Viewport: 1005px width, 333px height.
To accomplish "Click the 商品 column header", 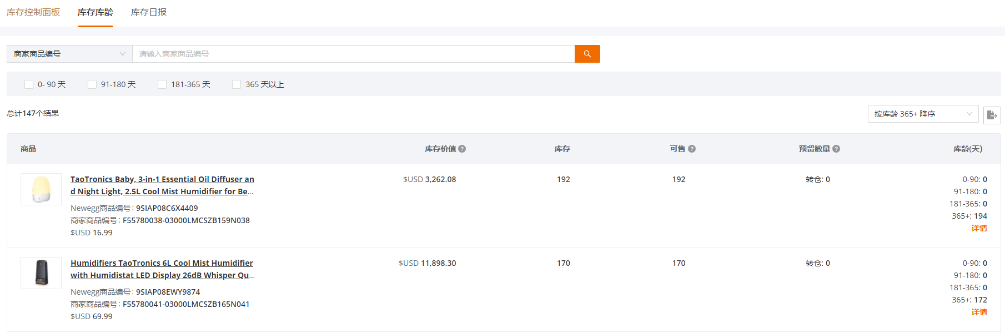I will (x=28, y=149).
